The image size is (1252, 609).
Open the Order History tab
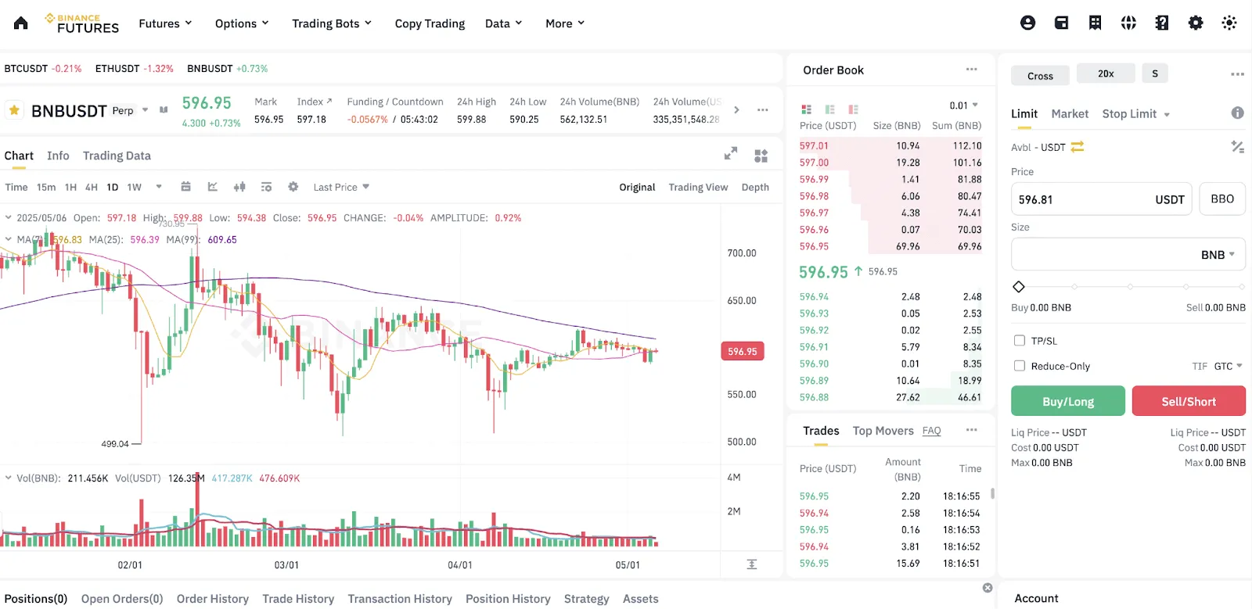tap(212, 599)
